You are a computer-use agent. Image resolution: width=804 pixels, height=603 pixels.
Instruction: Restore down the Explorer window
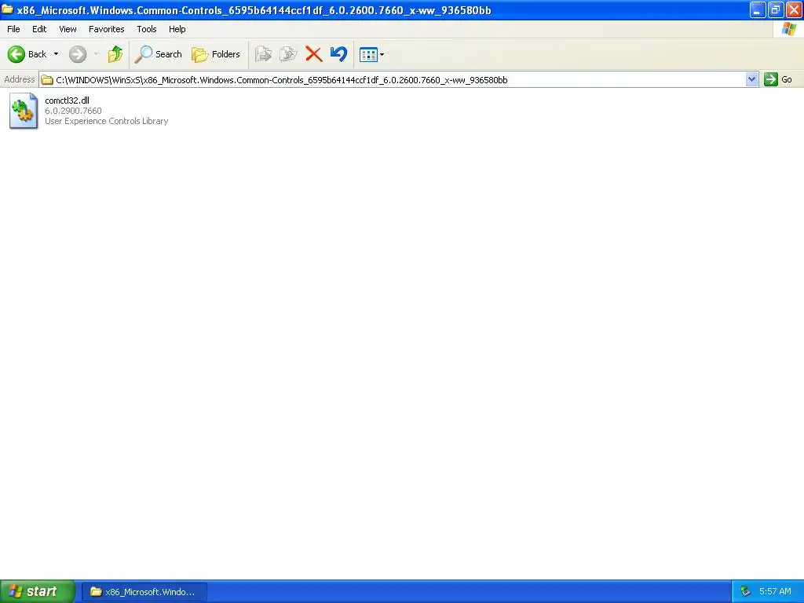pos(775,9)
